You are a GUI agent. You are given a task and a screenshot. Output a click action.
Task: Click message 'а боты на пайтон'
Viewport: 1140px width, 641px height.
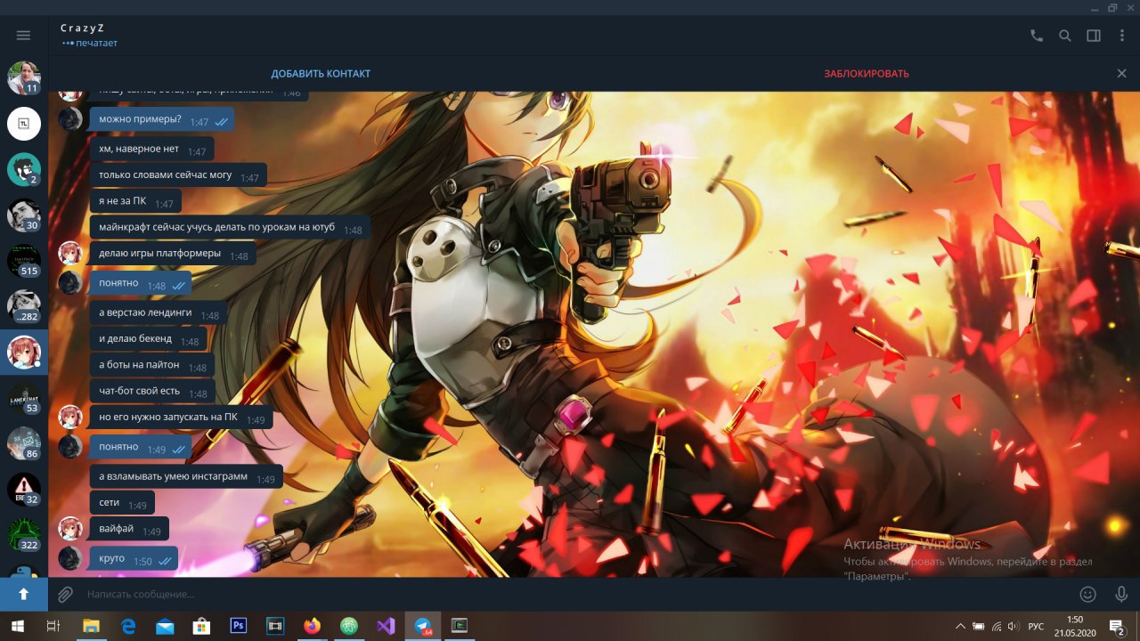coord(152,366)
